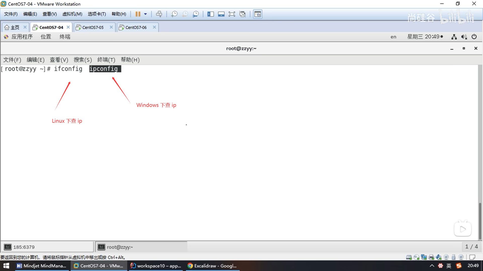Open the 虚拟机(M) menu
This screenshot has width=483, height=271.
72,14
